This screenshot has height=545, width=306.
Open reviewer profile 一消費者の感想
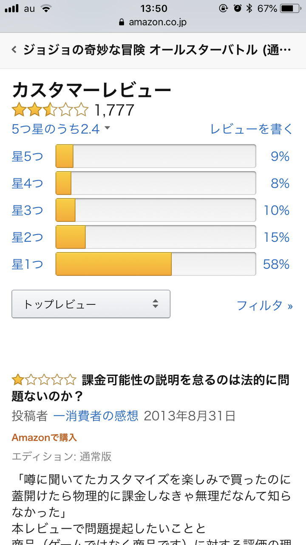coord(96,416)
